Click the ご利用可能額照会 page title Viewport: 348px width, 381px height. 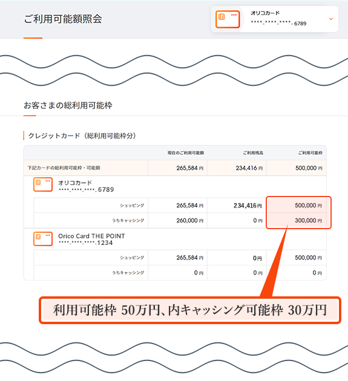(x=63, y=19)
